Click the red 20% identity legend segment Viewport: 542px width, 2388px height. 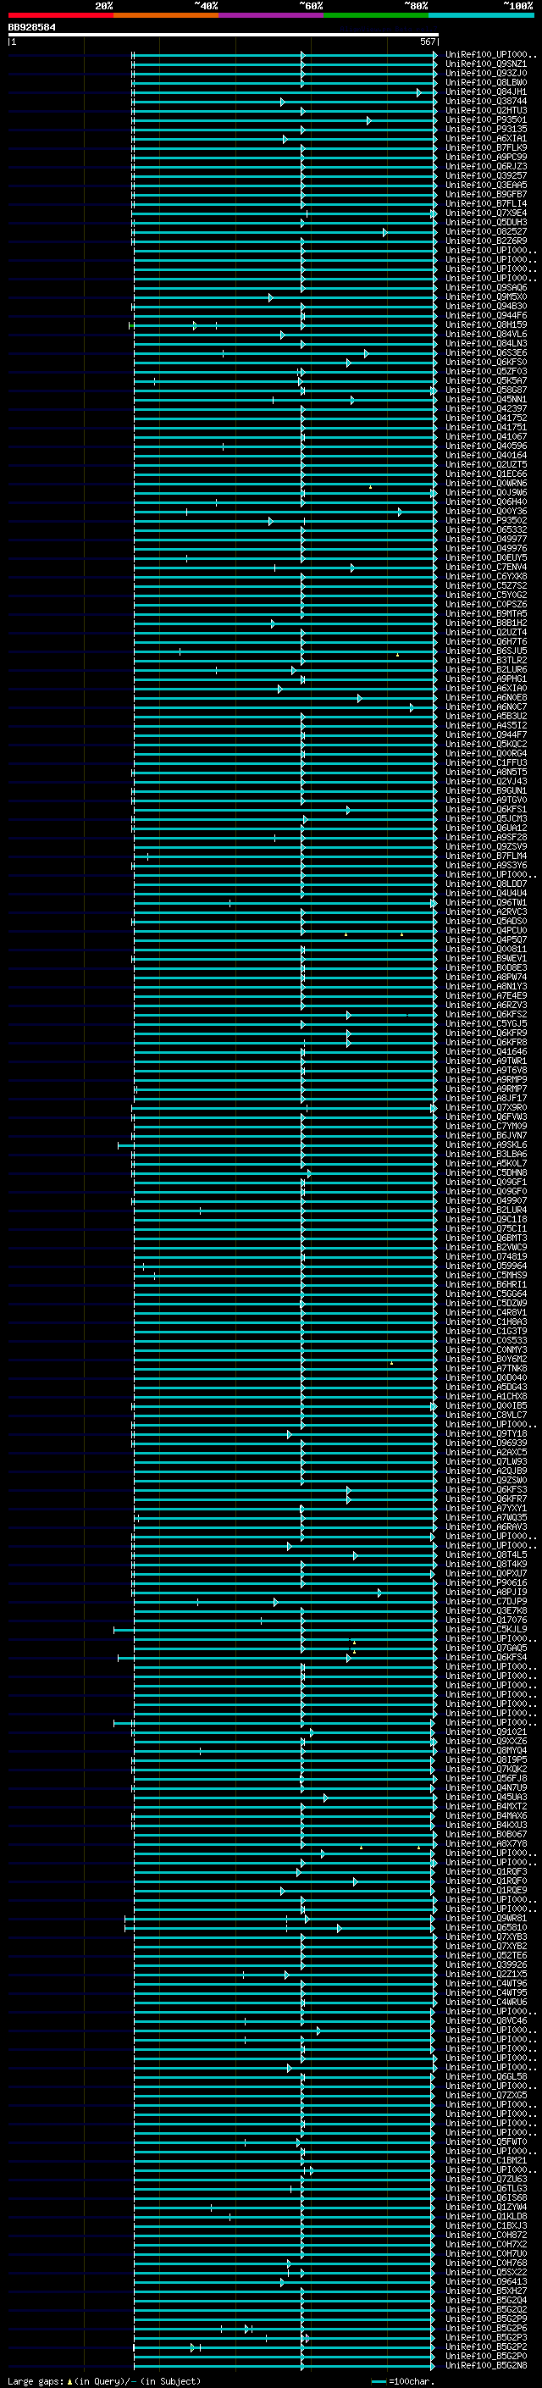click(61, 15)
